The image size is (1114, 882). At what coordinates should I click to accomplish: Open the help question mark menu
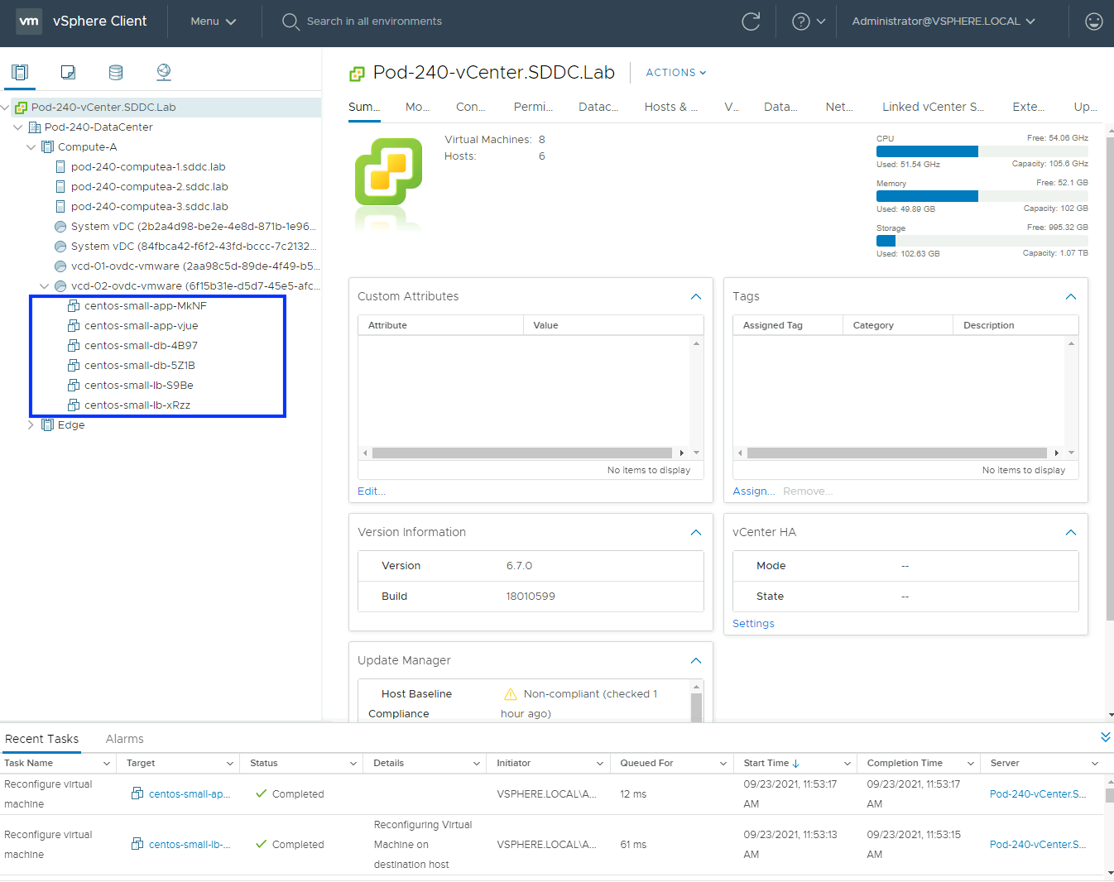pyautogui.click(x=808, y=22)
